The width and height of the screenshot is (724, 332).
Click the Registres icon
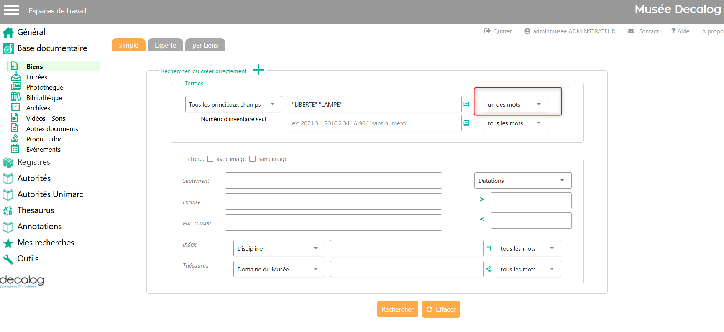(x=8, y=163)
